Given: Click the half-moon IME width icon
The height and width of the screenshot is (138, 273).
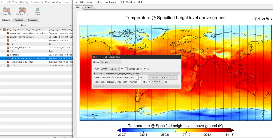Looking at the screenshot, I should (263, 19).
